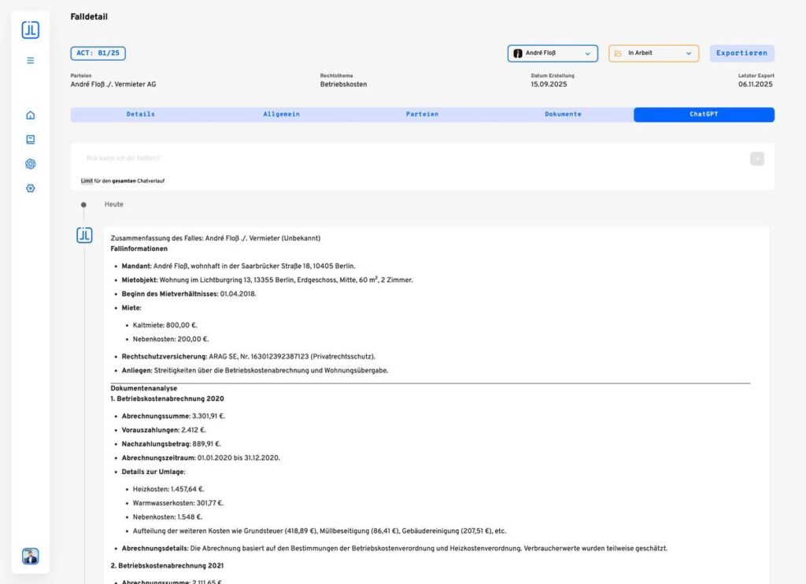Open the ChatGPT icon in the sidebar

click(x=31, y=163)
